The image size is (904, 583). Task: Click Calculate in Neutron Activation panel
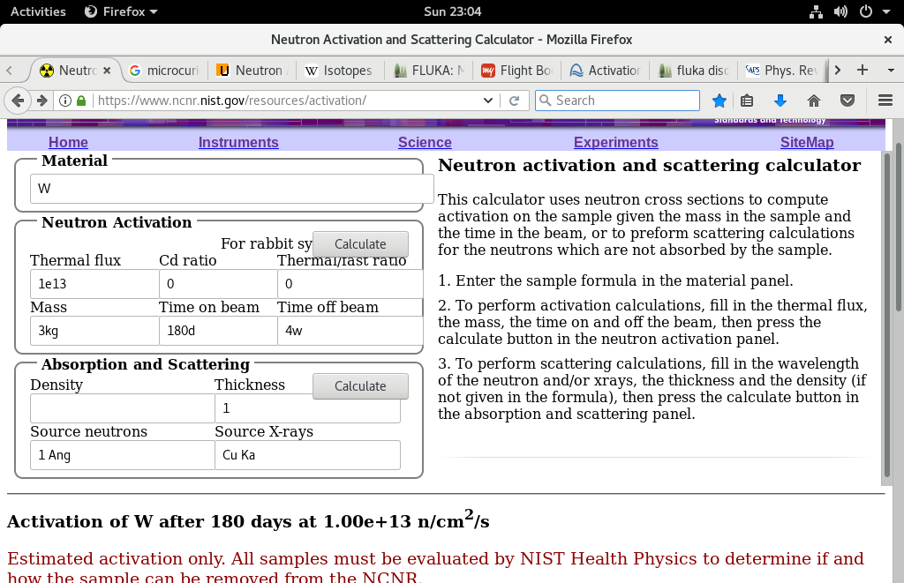coord(360,244)
